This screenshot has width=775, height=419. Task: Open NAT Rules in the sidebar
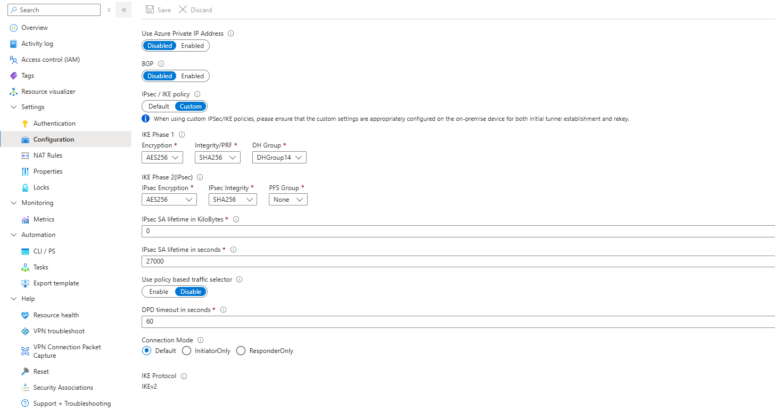[x=48, y=155]
